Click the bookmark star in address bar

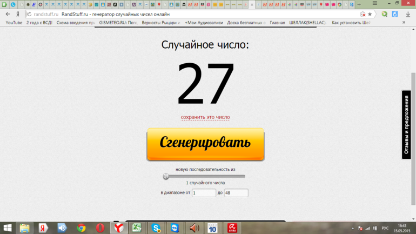[370, 14]
